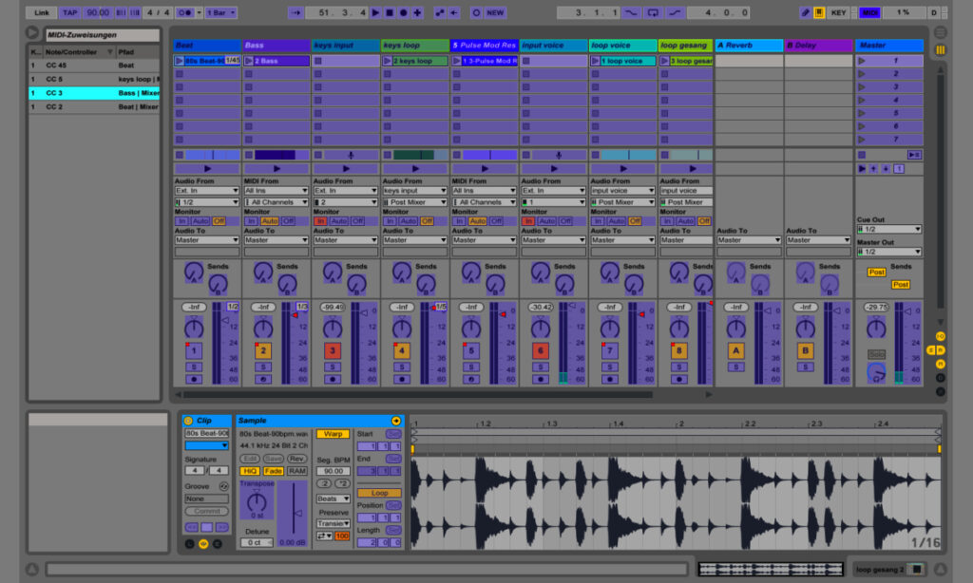This screenshot has width=973, height=583.
Task: Select the keys loop track header
Action: (414, 46)
